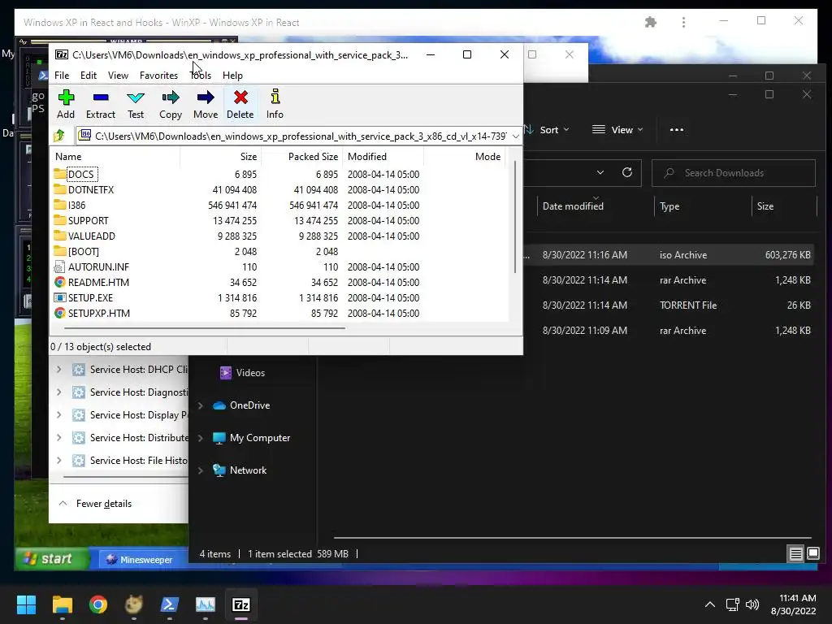Viewport: 832px width, 624px height.
Task: Open Chrome from the taskbar
Action: (98, 604)
